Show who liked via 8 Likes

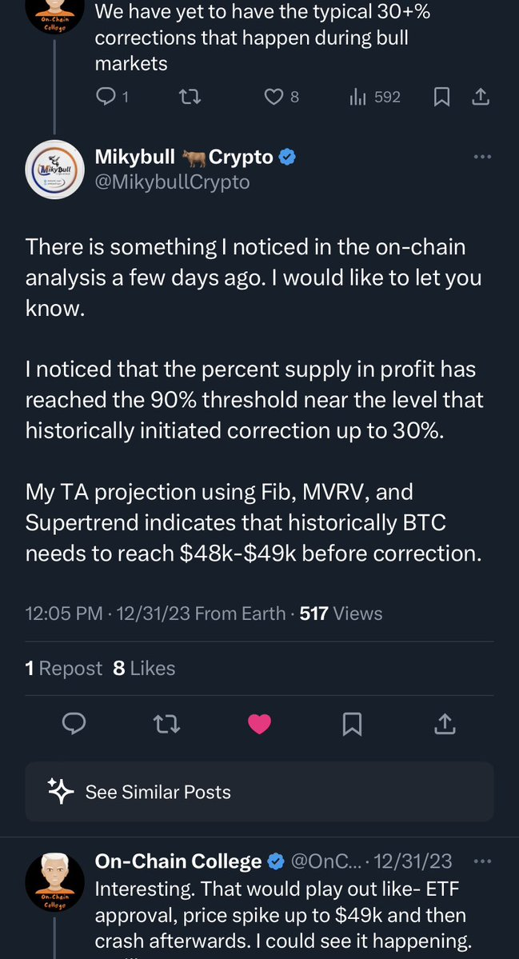pos(144,669)
